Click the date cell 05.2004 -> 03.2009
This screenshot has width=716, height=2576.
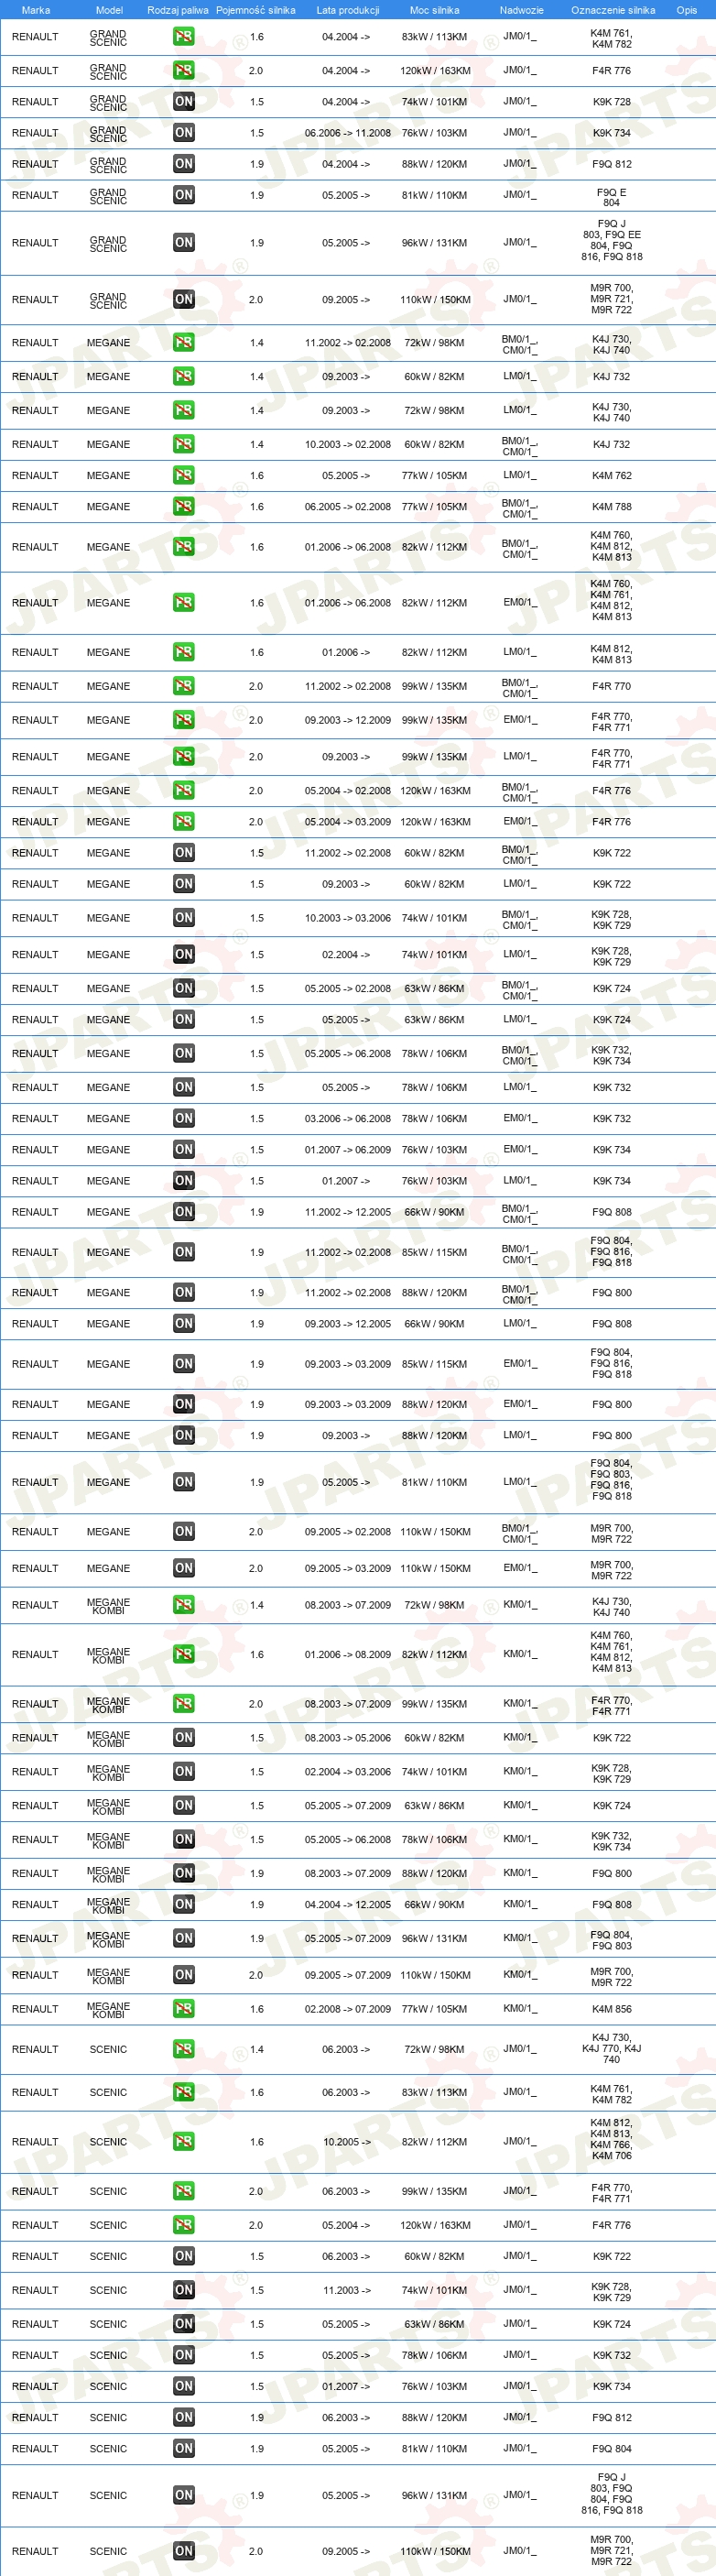point(348,822)
